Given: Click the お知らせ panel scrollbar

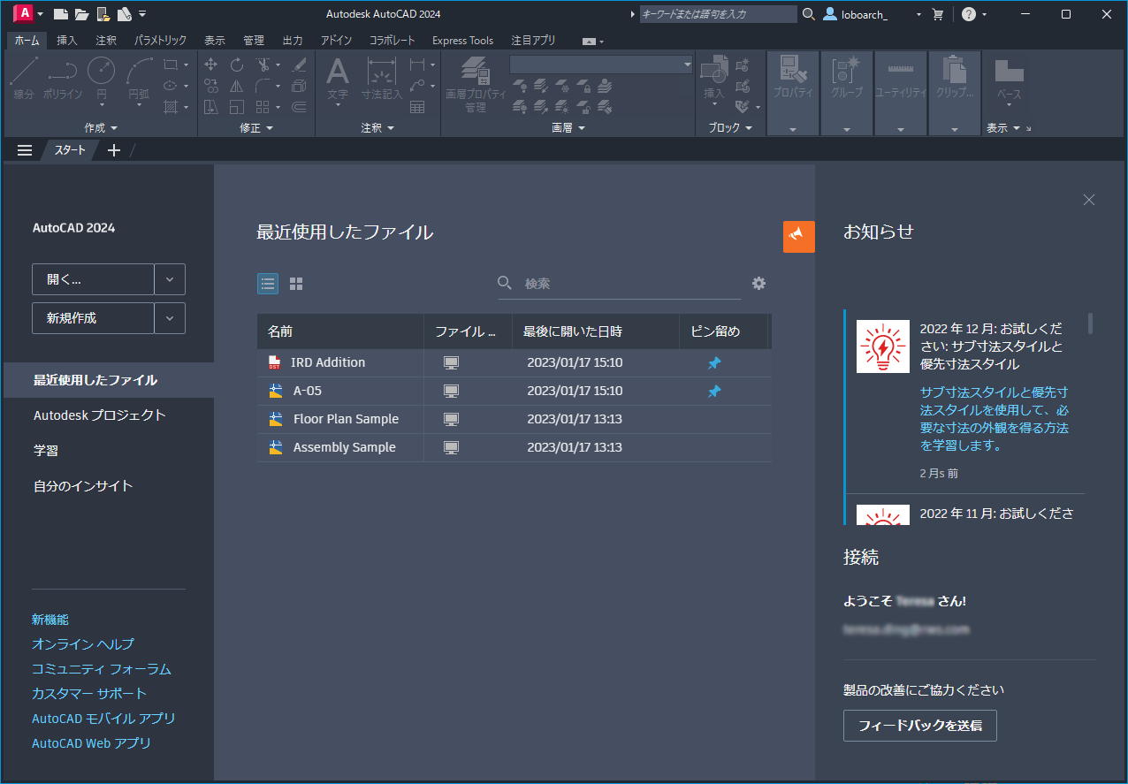Looking at the screenshot, I should [1090, 323].
